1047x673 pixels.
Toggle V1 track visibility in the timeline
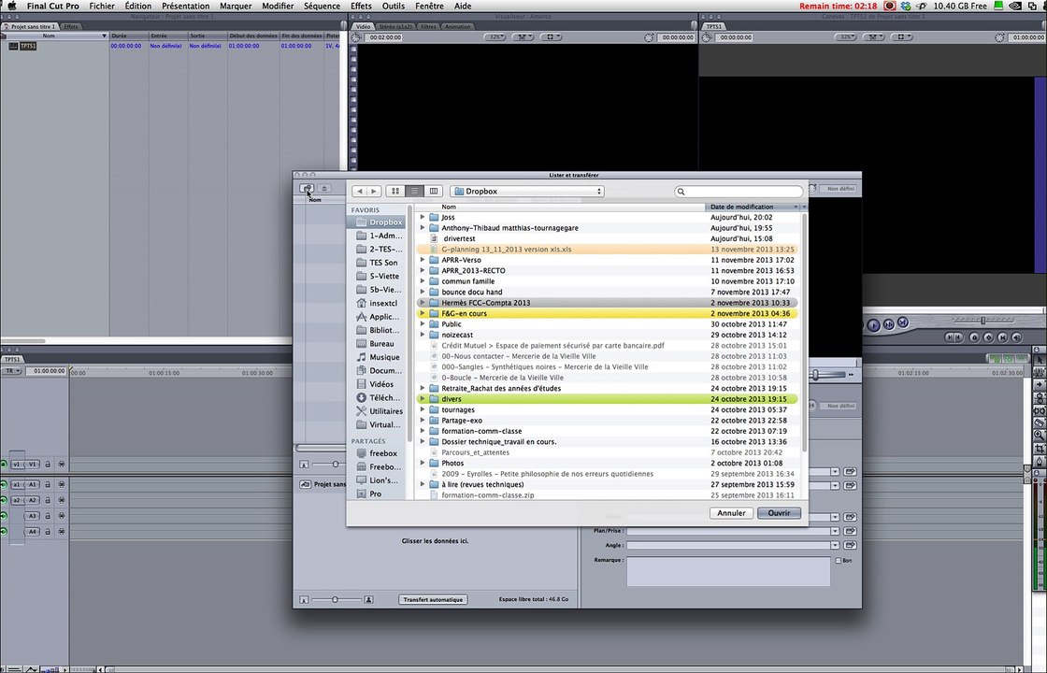tap(4, 465)
